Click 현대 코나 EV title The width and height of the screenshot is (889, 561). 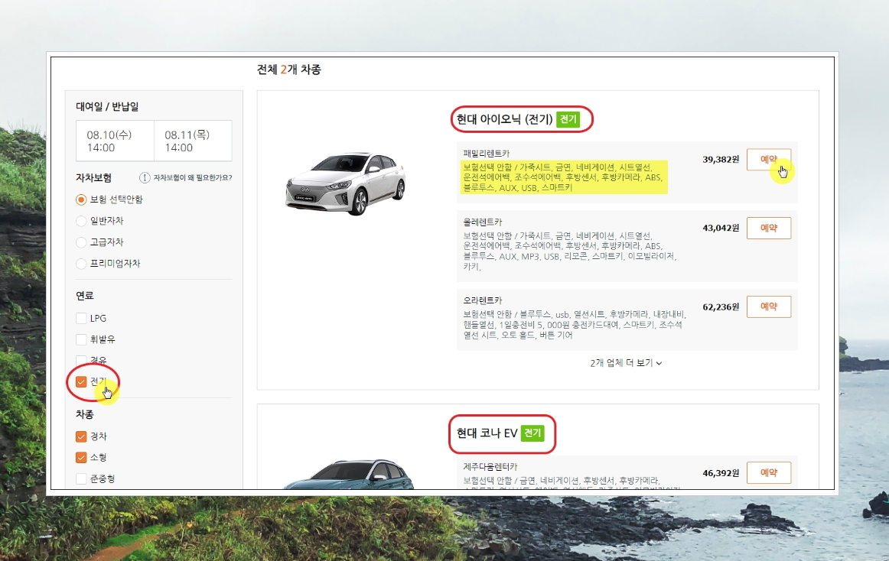[x=487, y=433]
